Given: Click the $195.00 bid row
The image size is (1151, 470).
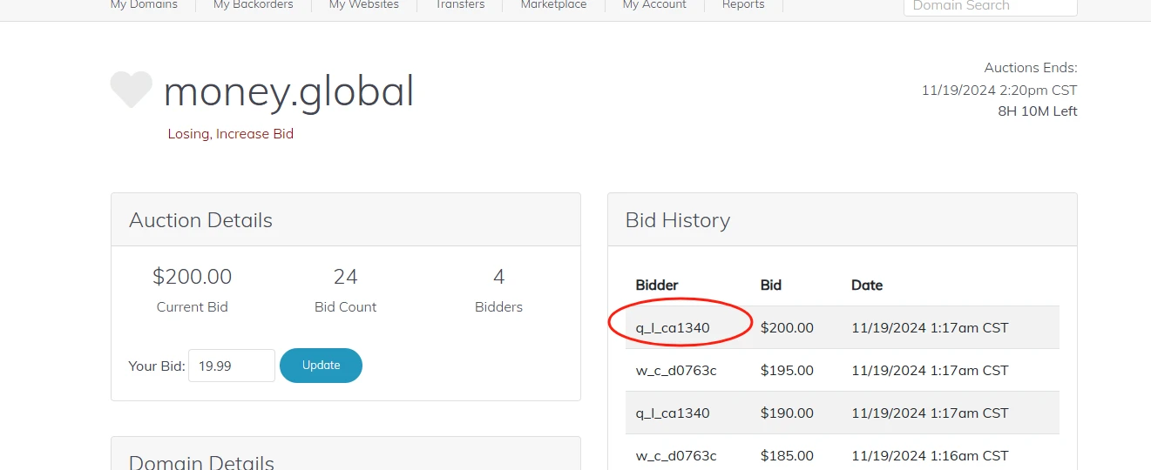Looking at the screenshot, I should [842, 371].
